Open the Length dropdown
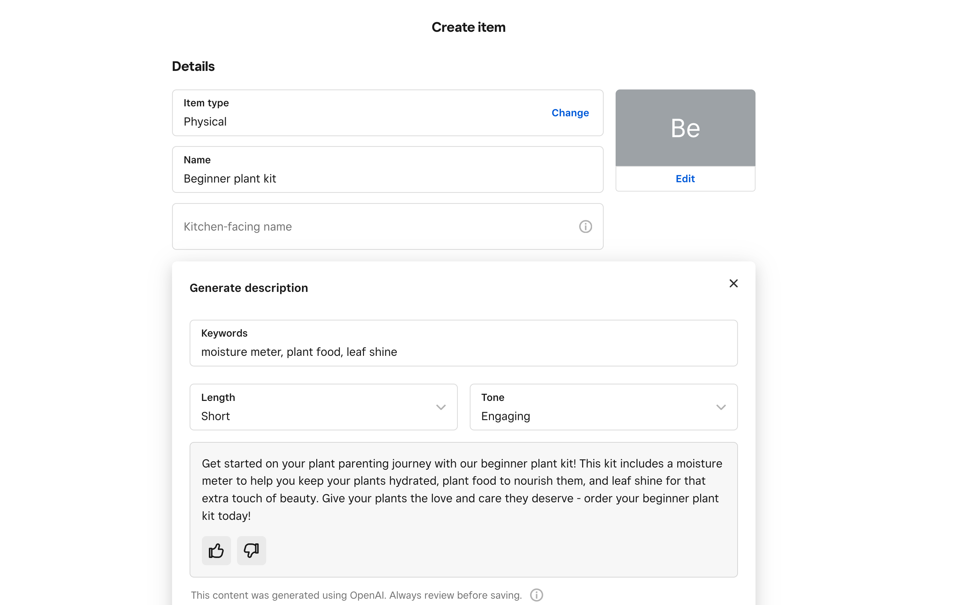Screen dimensions: 968x605 pos(324,407)
